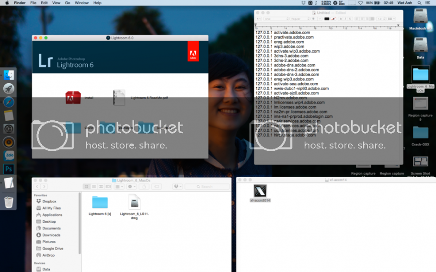
Task: Open paragraph styles dropdown in TextEdit
Action: click(x=259, y=19)
